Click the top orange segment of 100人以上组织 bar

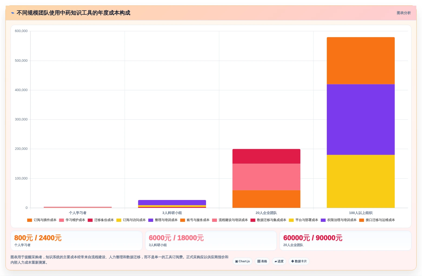tap(361, 61)
